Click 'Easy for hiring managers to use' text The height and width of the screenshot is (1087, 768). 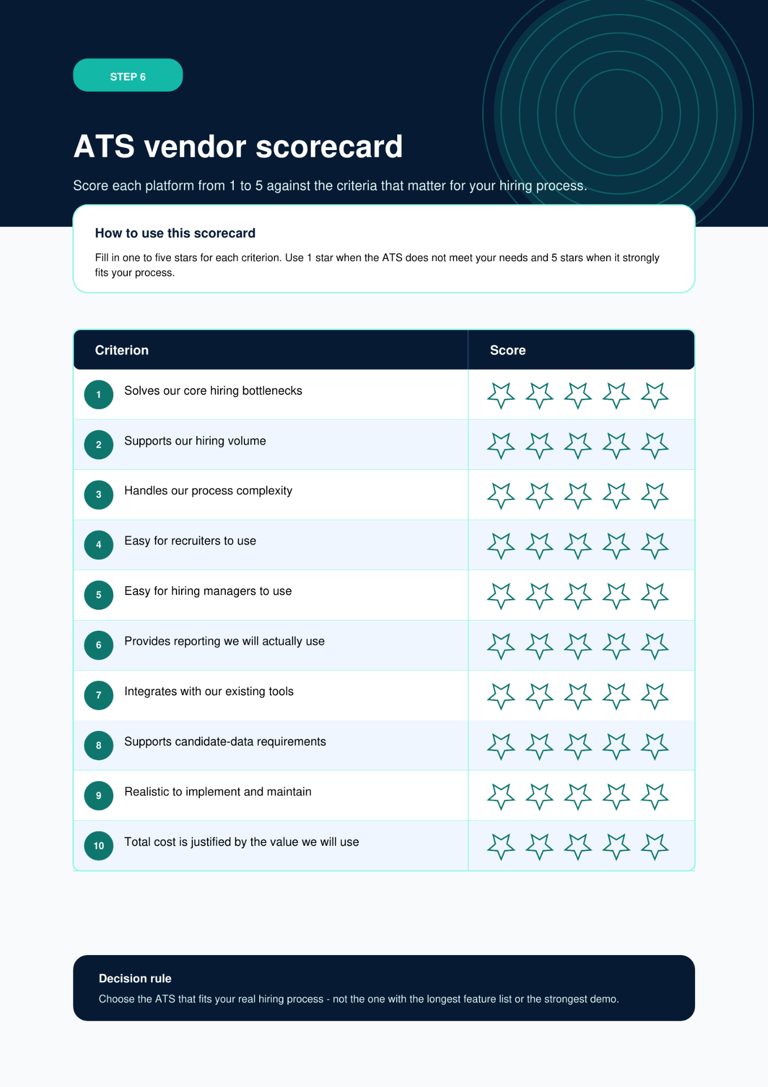[x=208, y=591]
